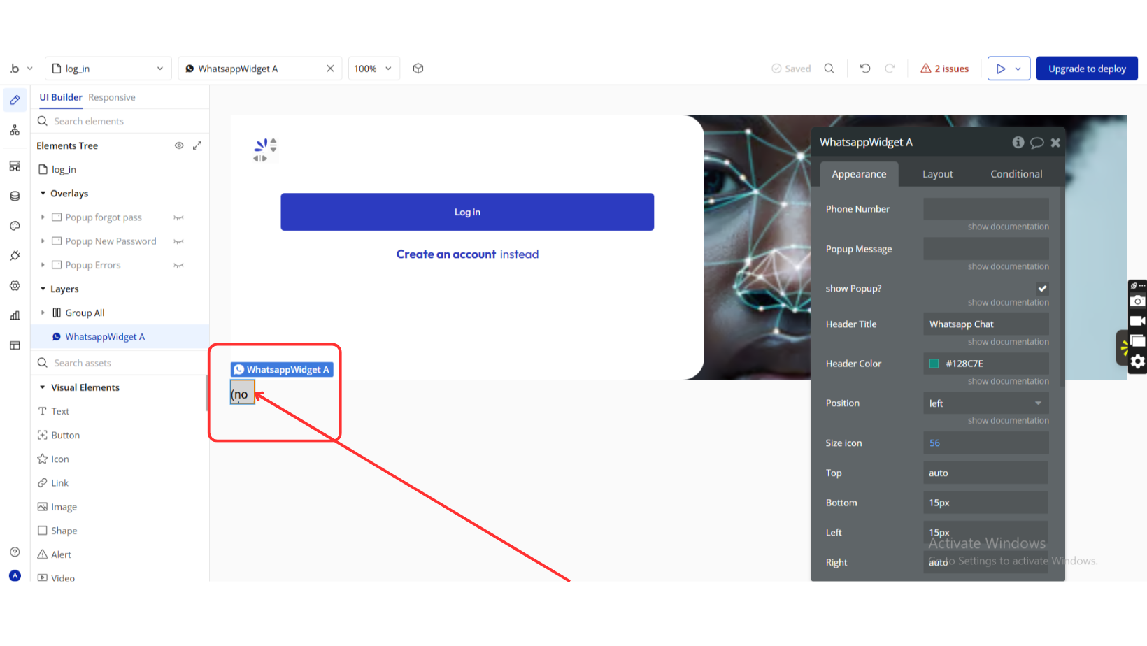The height and width of the screenshot is (646, 1147).
Task: Click the Size icon value field
Action: [x=985, y=443]
